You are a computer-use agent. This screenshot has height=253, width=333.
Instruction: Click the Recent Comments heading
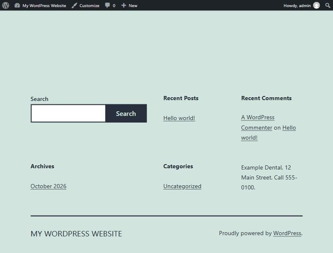266,98
